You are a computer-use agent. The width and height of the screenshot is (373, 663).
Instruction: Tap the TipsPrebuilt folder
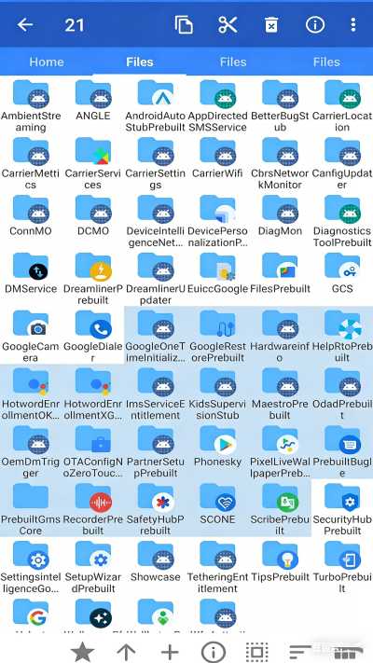280,566
